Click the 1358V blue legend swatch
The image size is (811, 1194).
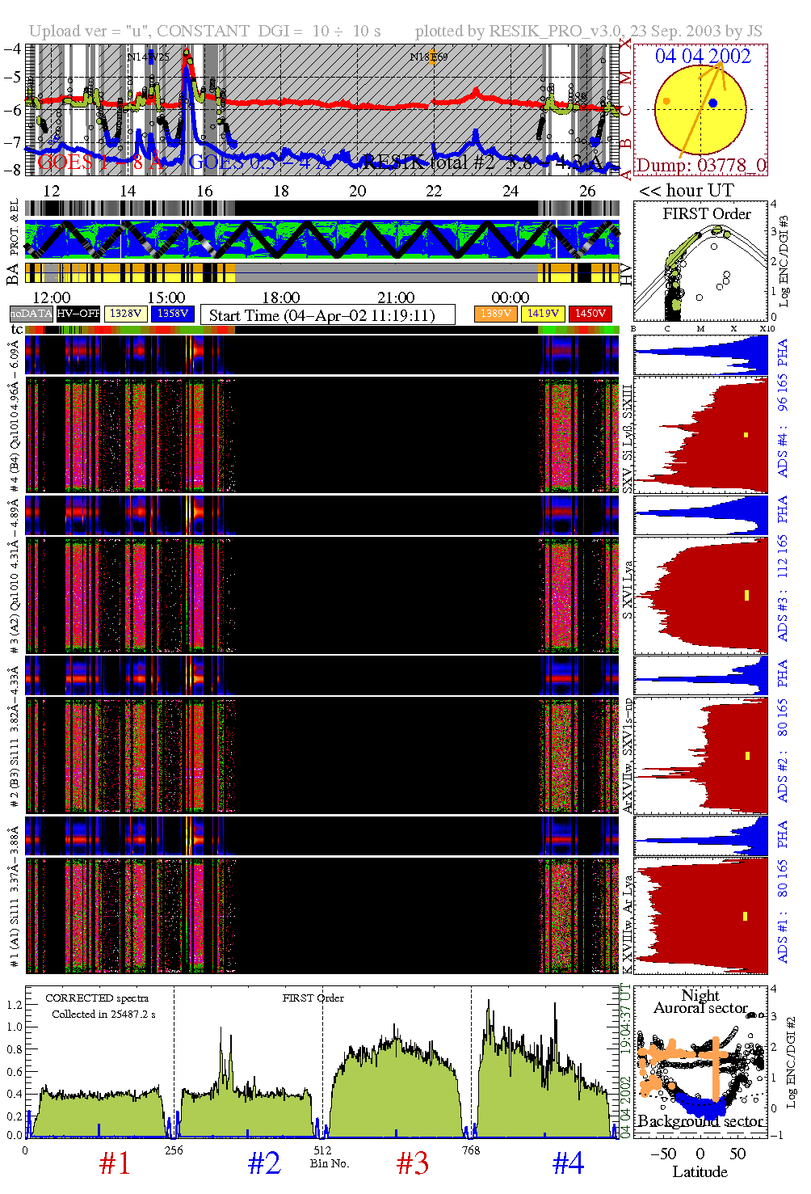point(173,314)
